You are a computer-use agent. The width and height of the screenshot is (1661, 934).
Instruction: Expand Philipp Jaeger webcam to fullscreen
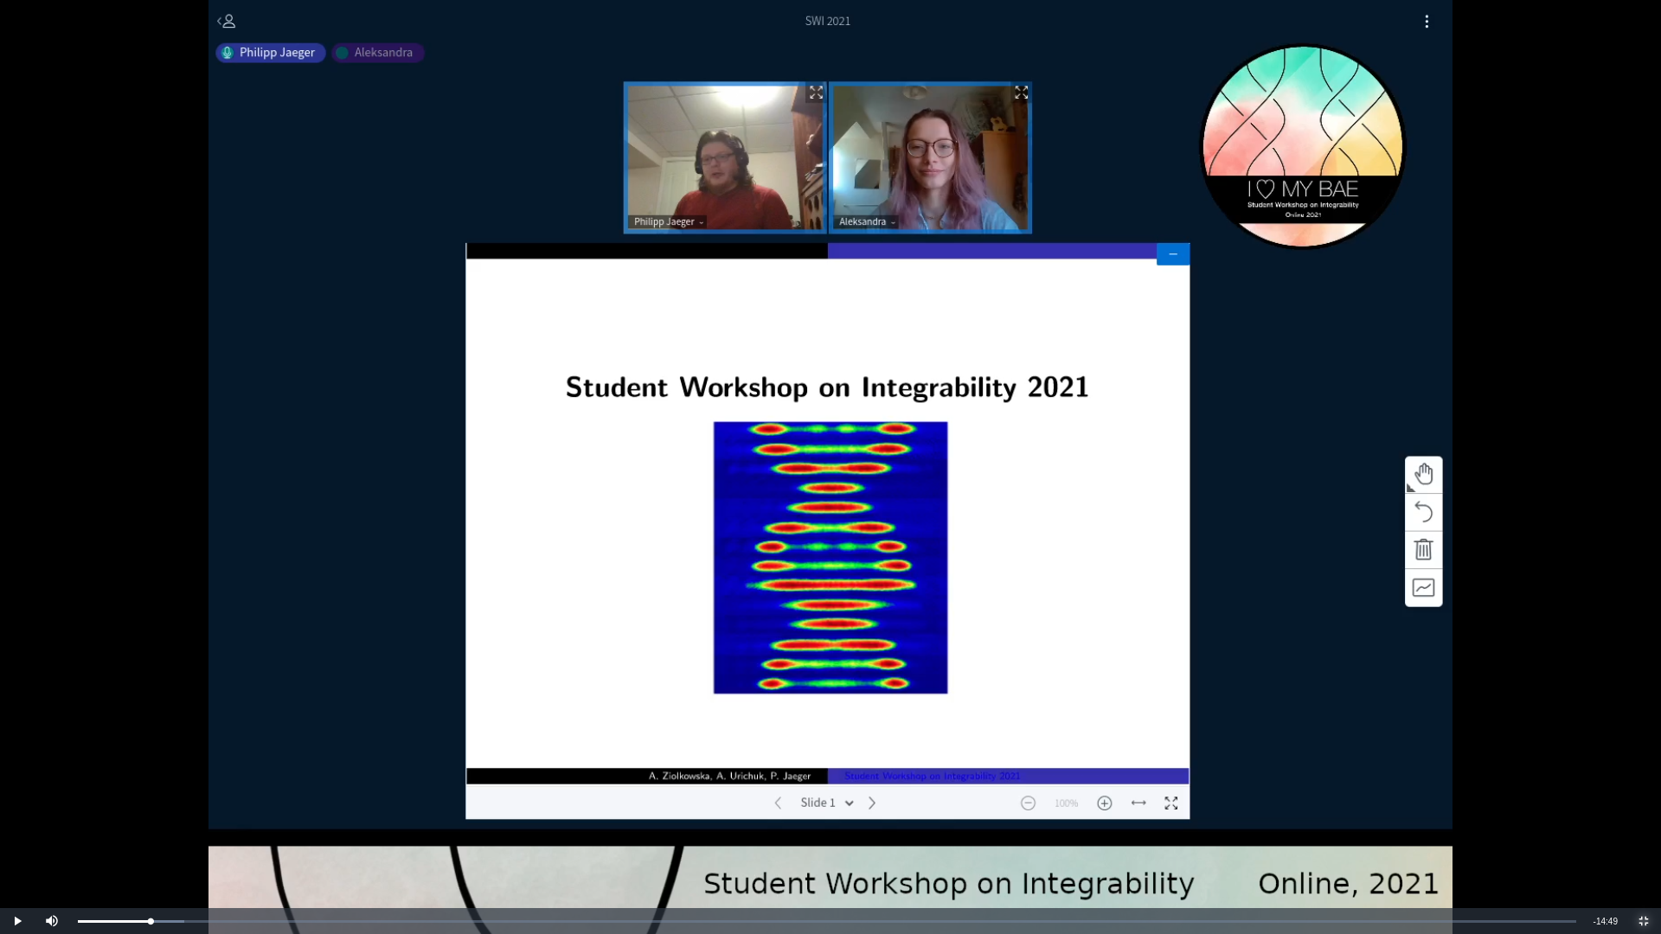tap(816, 93)
